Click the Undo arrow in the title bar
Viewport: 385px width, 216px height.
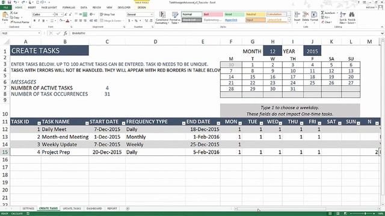click(x=15, y=2)
